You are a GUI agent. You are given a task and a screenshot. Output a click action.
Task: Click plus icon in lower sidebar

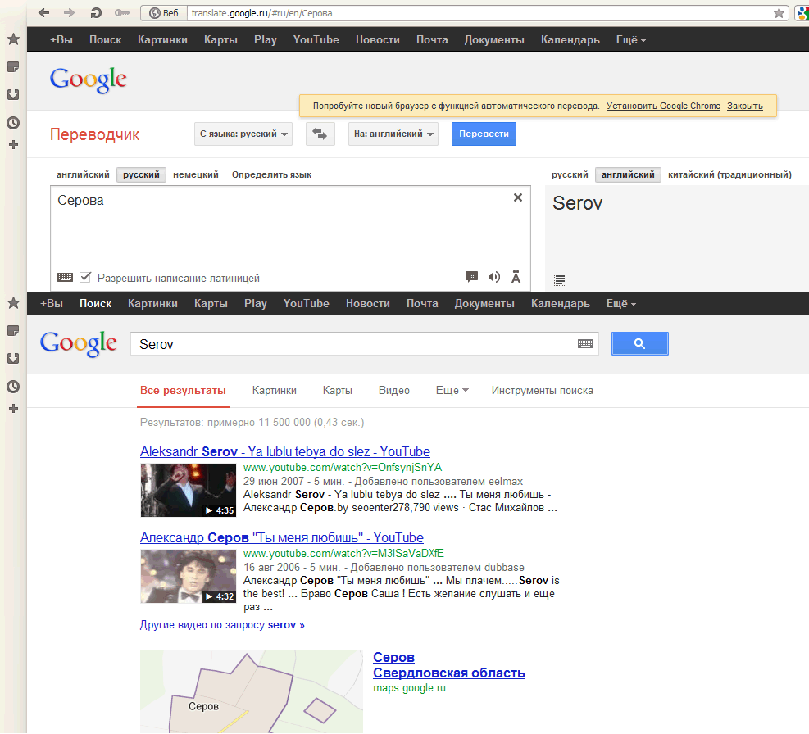point(13,409)
